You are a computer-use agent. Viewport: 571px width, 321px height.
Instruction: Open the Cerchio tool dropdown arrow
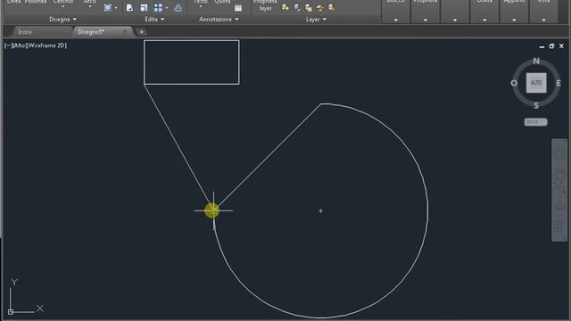tap(63, 6)
